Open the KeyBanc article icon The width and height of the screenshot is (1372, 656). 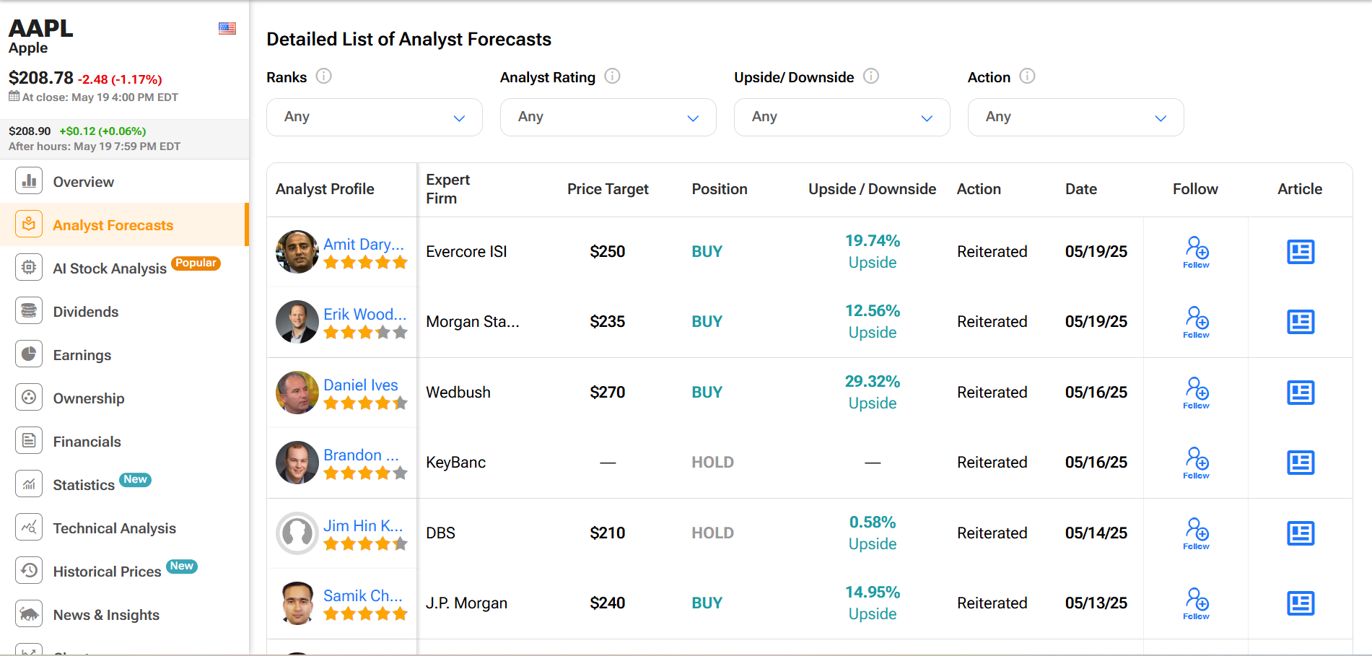1301,463
